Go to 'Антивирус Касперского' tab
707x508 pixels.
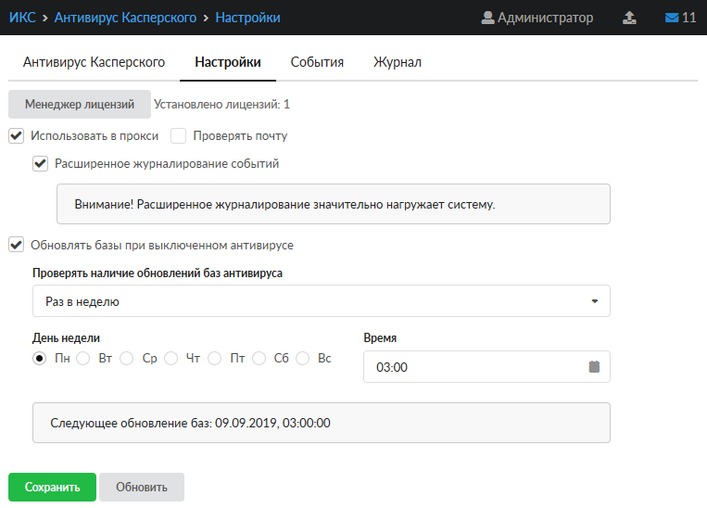(94, 62)
